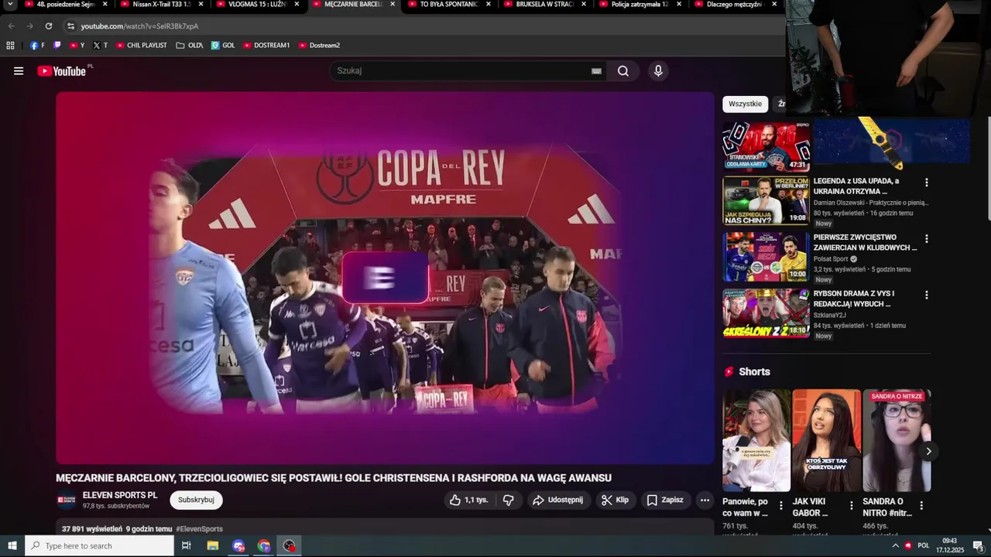Open the DOSTREAM1 bookmark
Viewport: 991px width, 557px height.
(266, 46)
